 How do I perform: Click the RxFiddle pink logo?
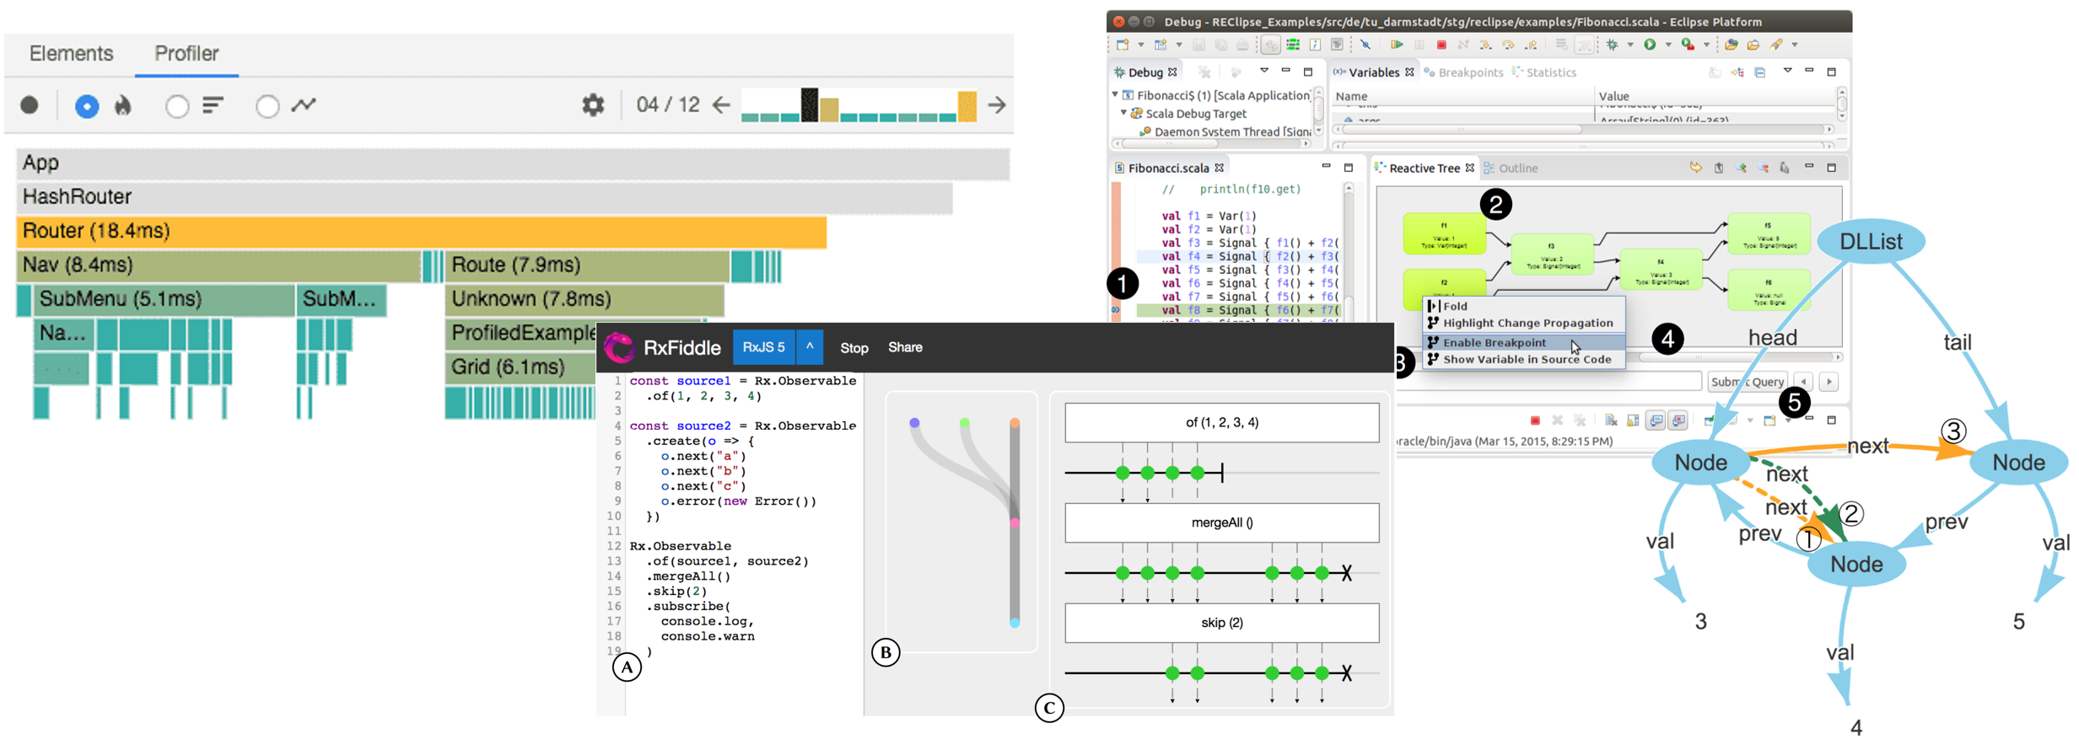620,347
